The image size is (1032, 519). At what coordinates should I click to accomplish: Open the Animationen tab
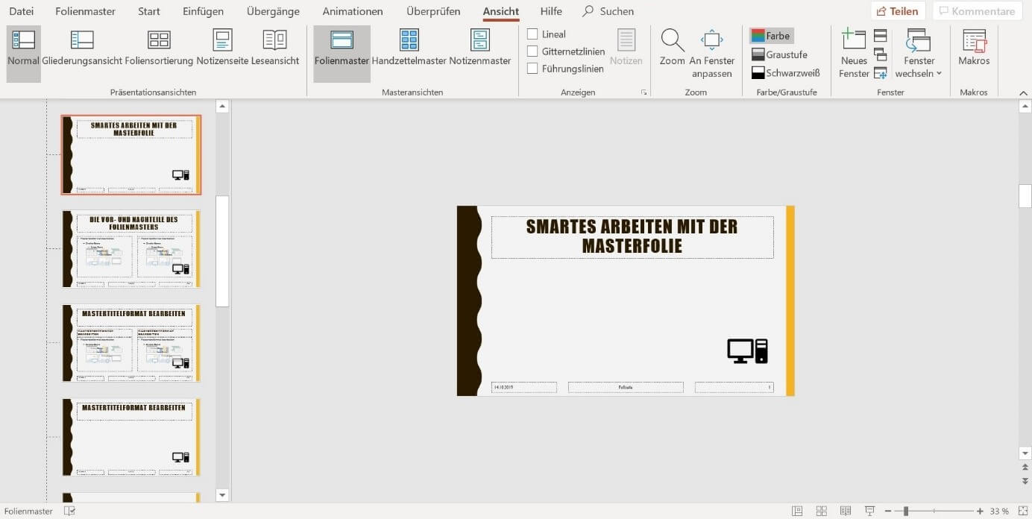(353, 11)
